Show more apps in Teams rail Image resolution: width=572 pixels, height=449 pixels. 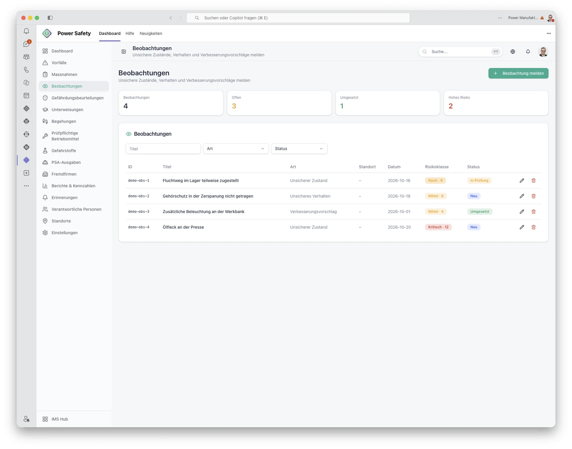26,186
